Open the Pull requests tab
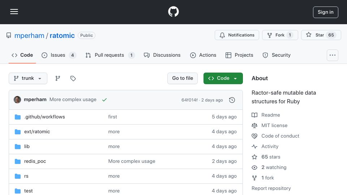The image size is (347, 195). (x=110, y=55)
